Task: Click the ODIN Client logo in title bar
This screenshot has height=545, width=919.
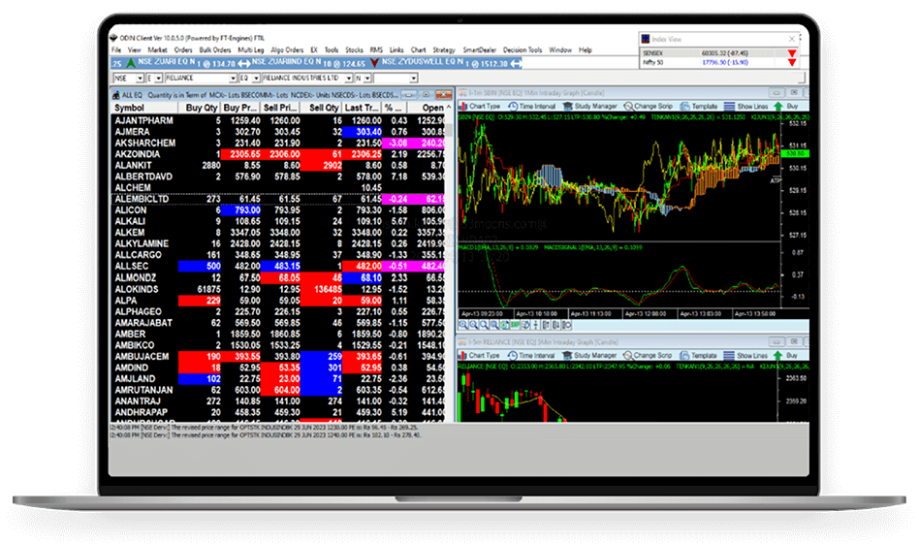Action: pos(113,38)
